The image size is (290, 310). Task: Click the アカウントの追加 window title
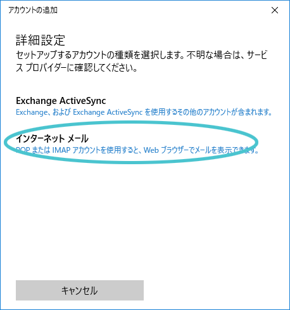tap(33, 10)
